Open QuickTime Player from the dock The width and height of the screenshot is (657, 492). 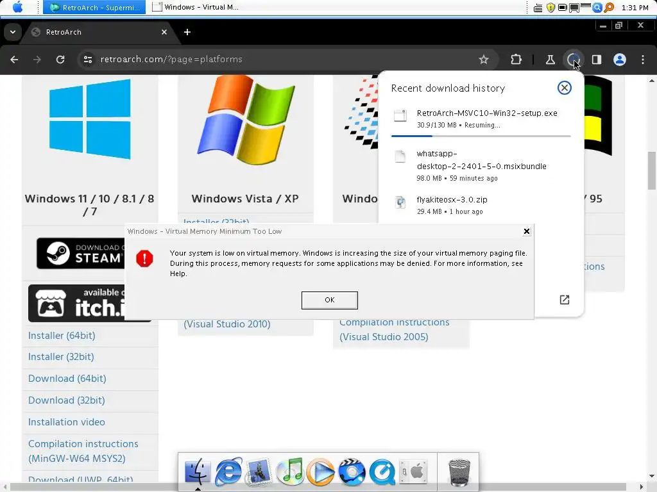point(382,472)
